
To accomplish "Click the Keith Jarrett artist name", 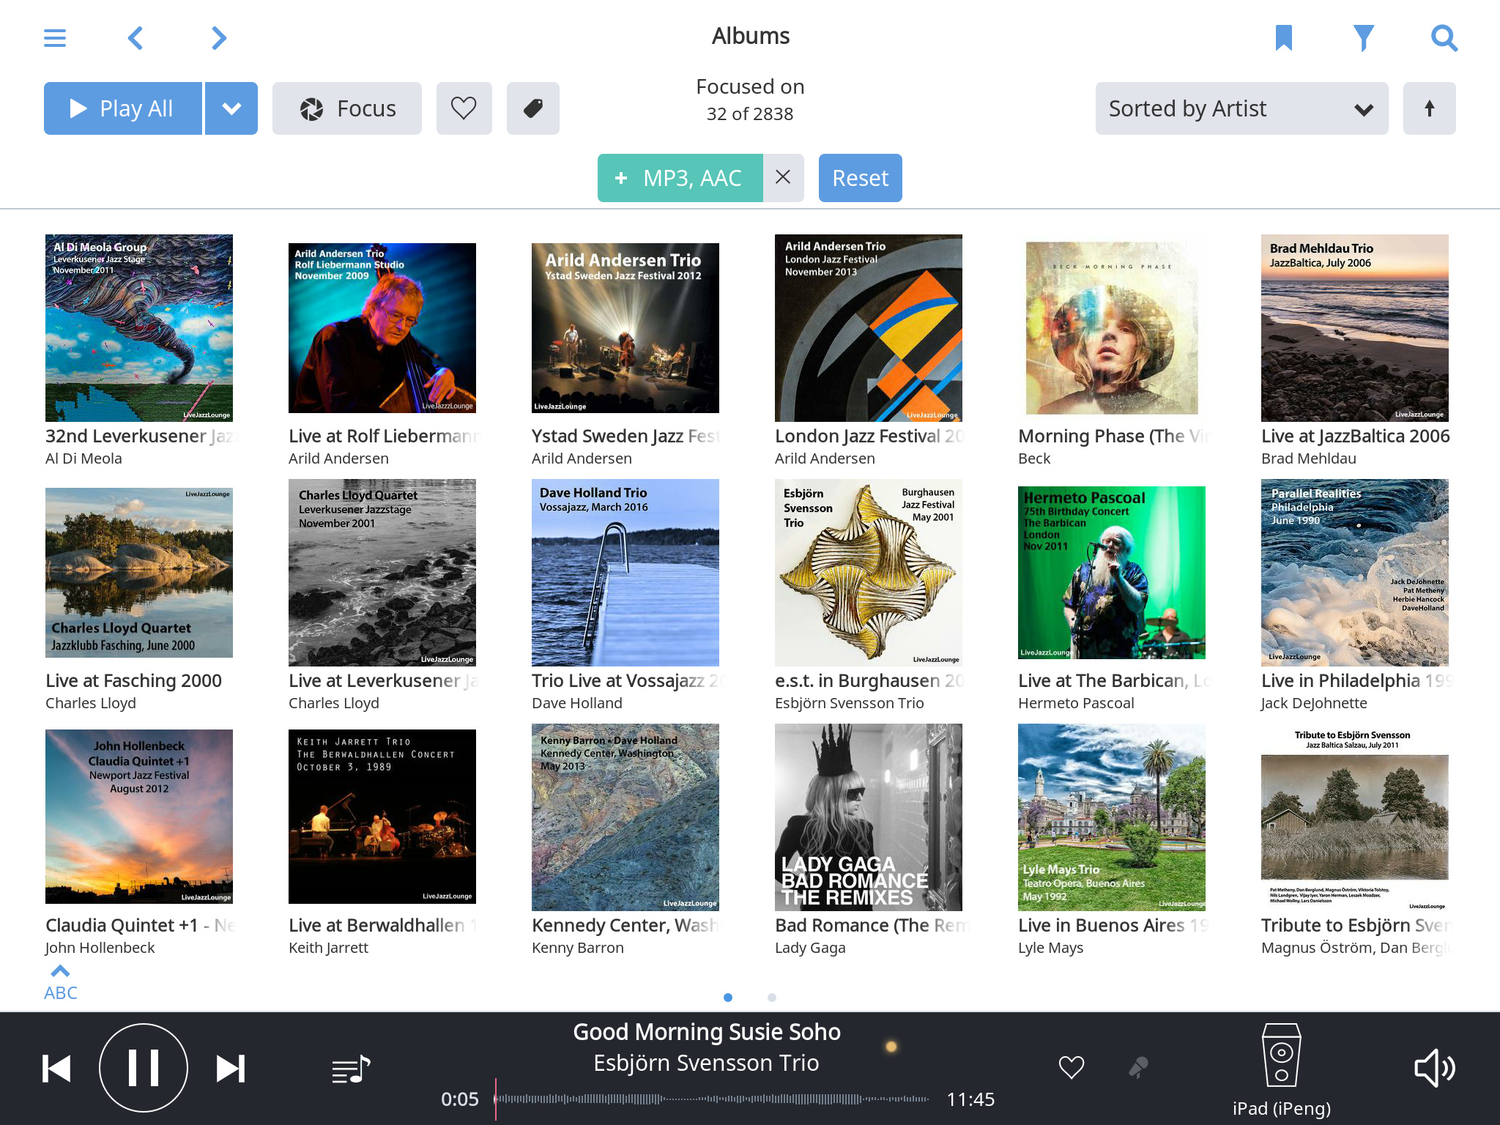I will [x=328, y=948].
